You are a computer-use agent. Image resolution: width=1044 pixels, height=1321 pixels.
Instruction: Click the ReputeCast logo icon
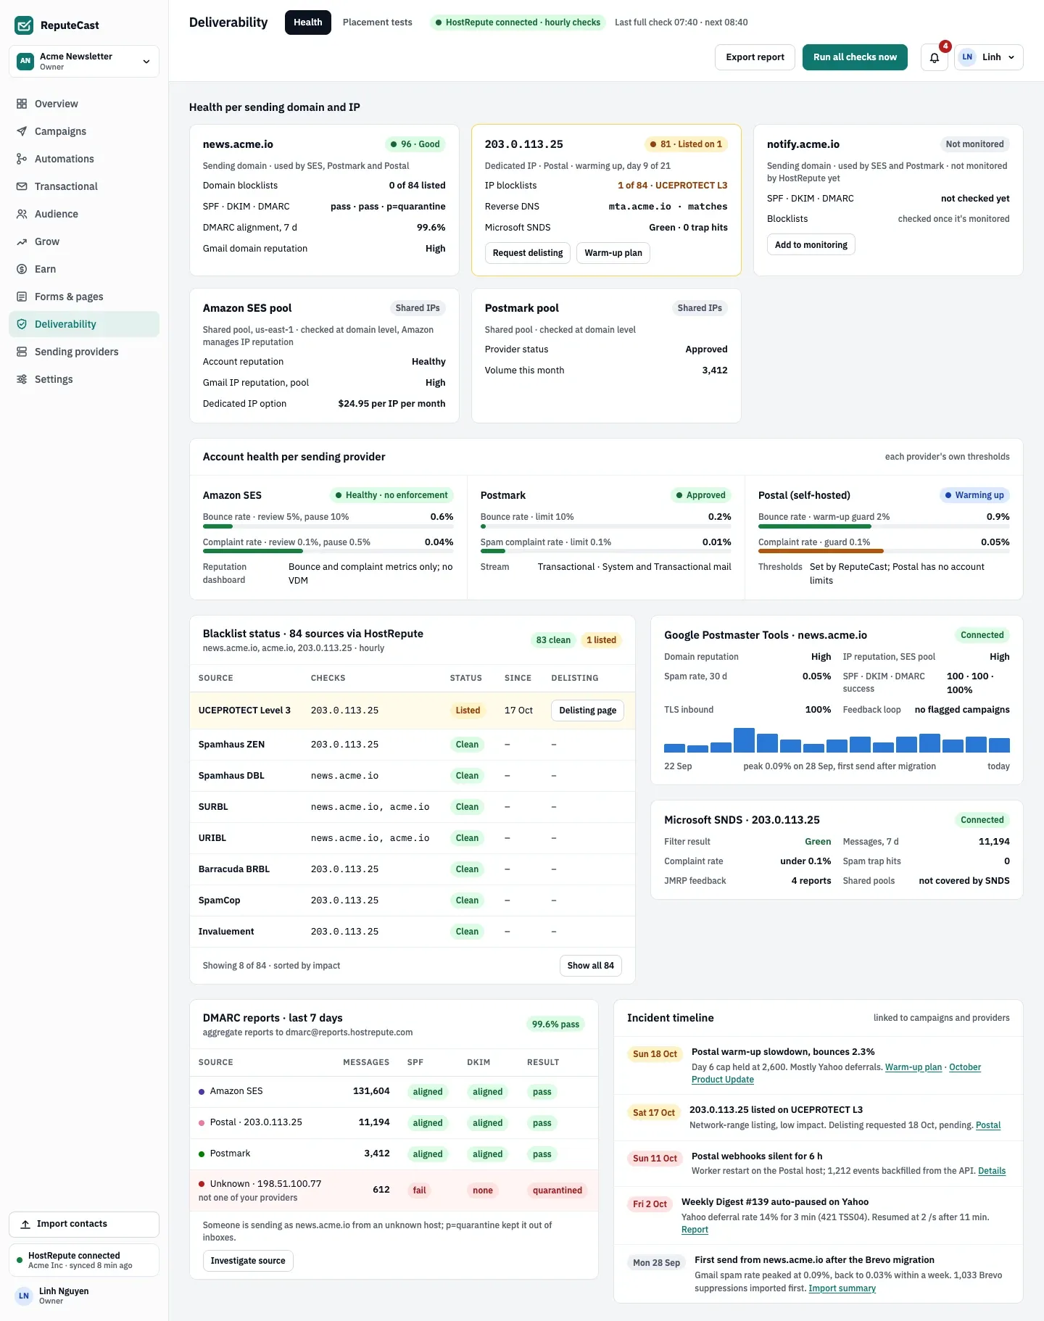click(x=24, y=25)
